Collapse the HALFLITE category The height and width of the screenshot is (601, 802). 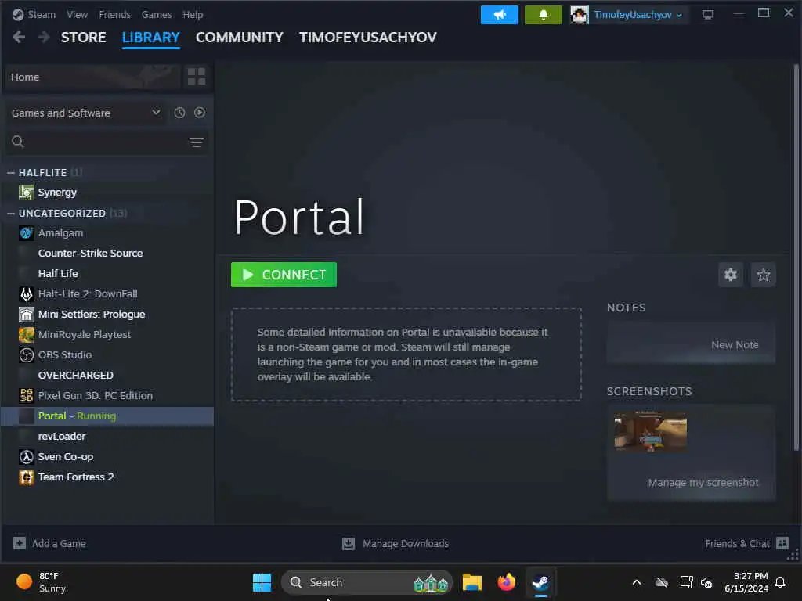click(x=11, y=173)
